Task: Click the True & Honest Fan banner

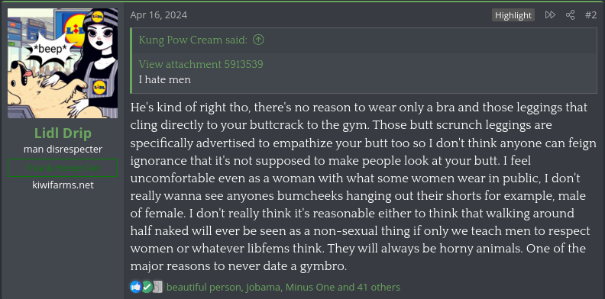Action: click(63, 168)
